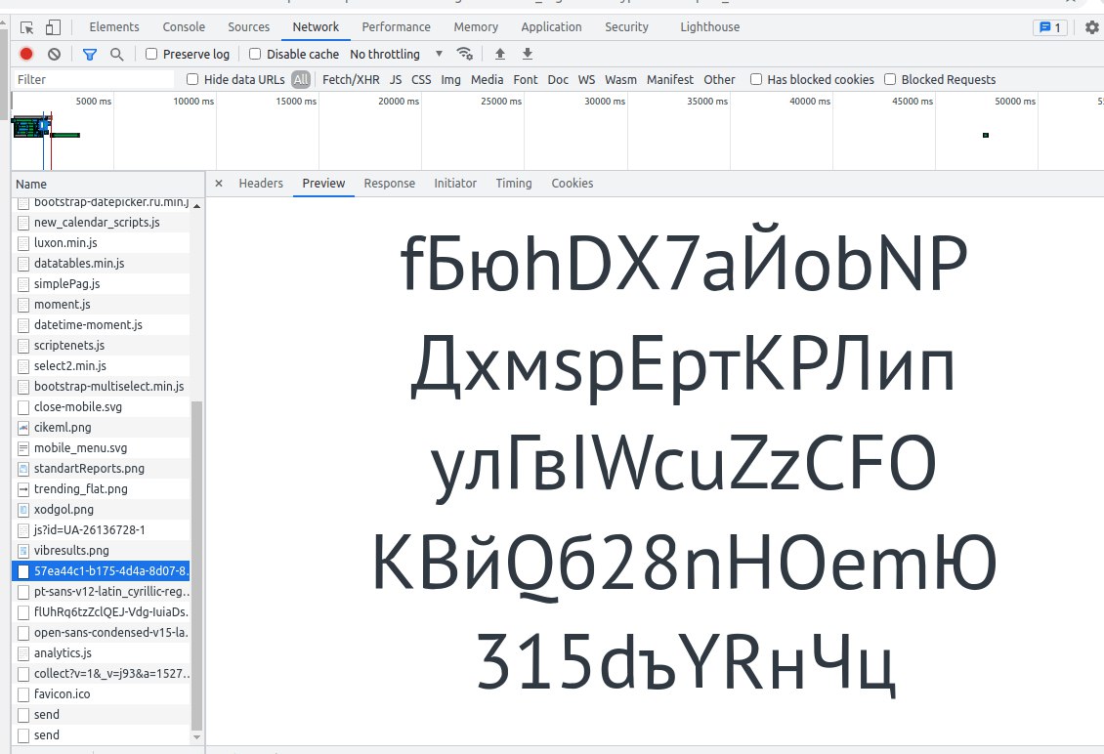Open the network search magnifier icon

[x=117, y=55]
